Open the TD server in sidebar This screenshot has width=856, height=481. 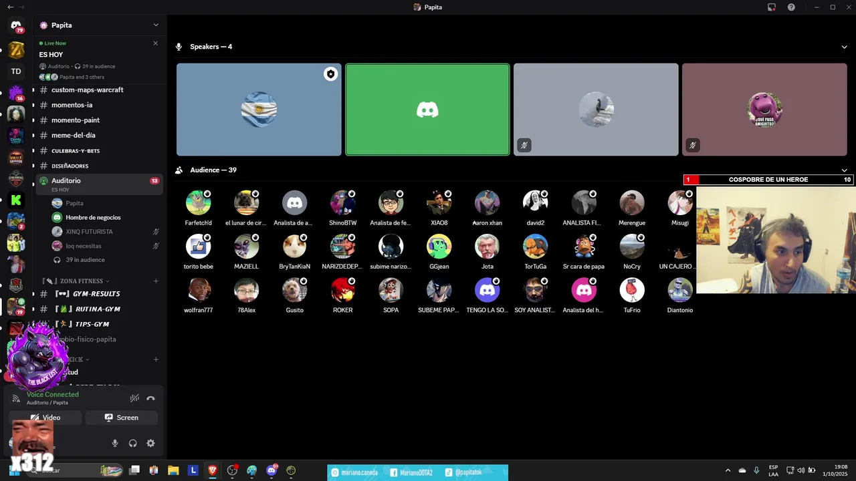pos(16,71)
